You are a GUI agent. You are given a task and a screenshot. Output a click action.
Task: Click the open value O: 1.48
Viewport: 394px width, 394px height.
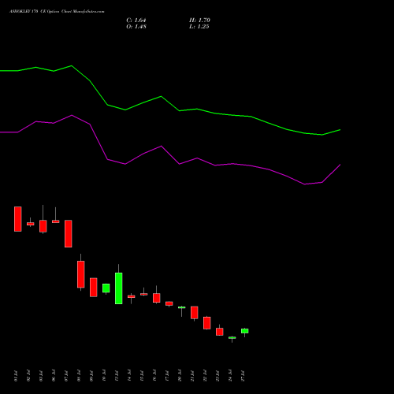click(136, 27)
